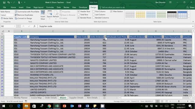Adjust the zoom slider handle

tap(179, 101)
